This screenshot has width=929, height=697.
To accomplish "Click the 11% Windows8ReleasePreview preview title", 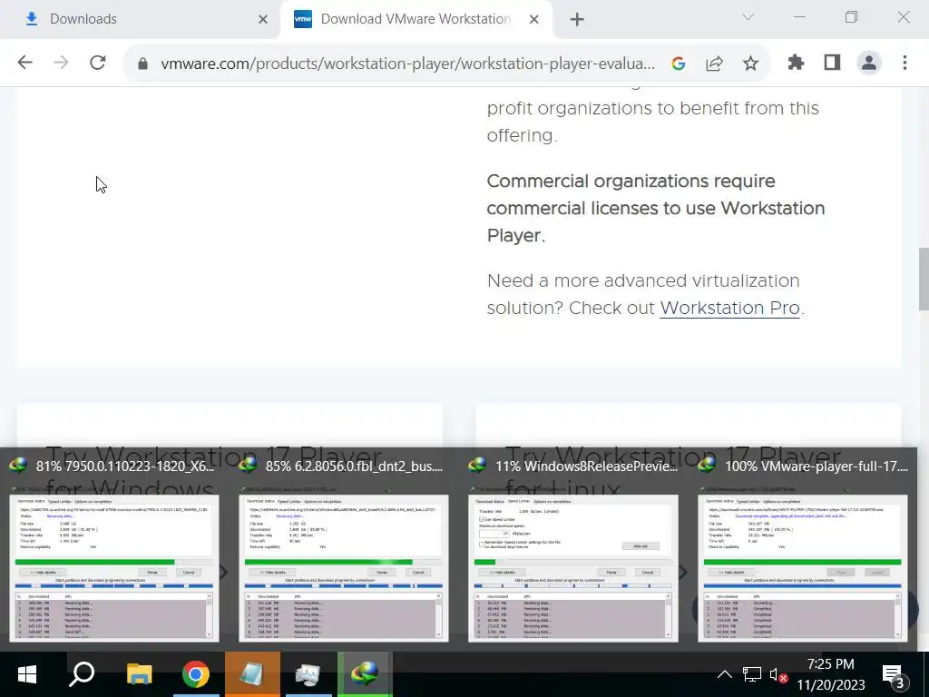I will tap(587, 466).
